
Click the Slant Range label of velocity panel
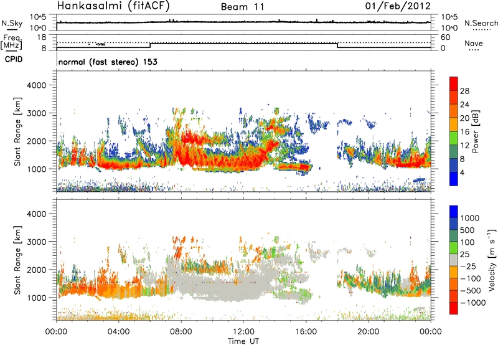tap(17, 260)
